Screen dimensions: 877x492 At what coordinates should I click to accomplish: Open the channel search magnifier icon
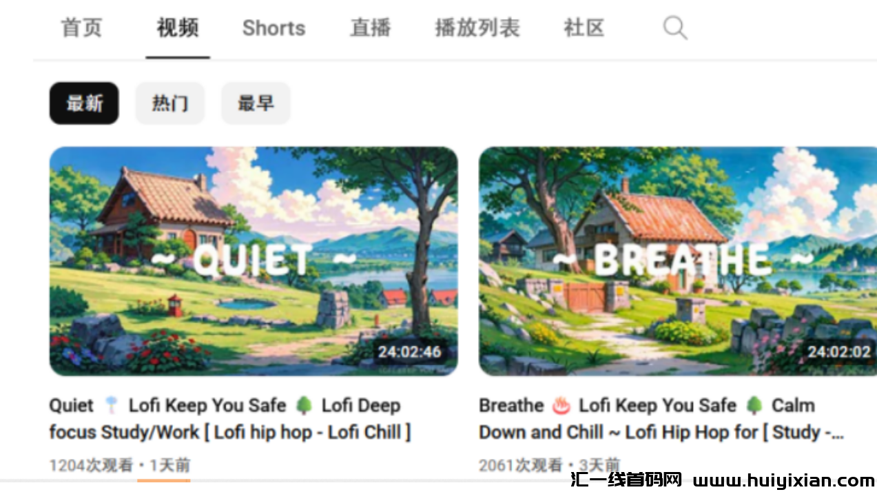[x=675, y=28]
